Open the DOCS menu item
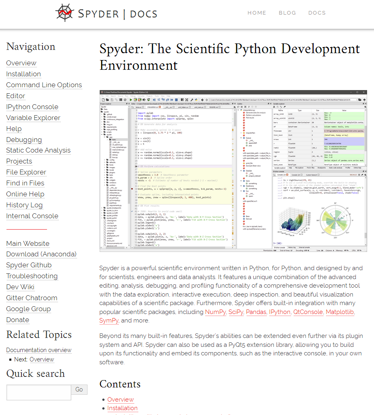The width and height of the screenshot is (374, 415). [x=317, y=13]
